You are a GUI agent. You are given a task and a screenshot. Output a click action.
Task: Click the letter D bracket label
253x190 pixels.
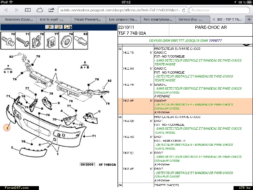(x=58, y=103)
